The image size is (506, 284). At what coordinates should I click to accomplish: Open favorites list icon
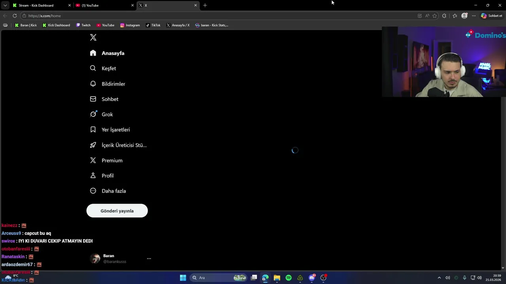click(455, 16)
